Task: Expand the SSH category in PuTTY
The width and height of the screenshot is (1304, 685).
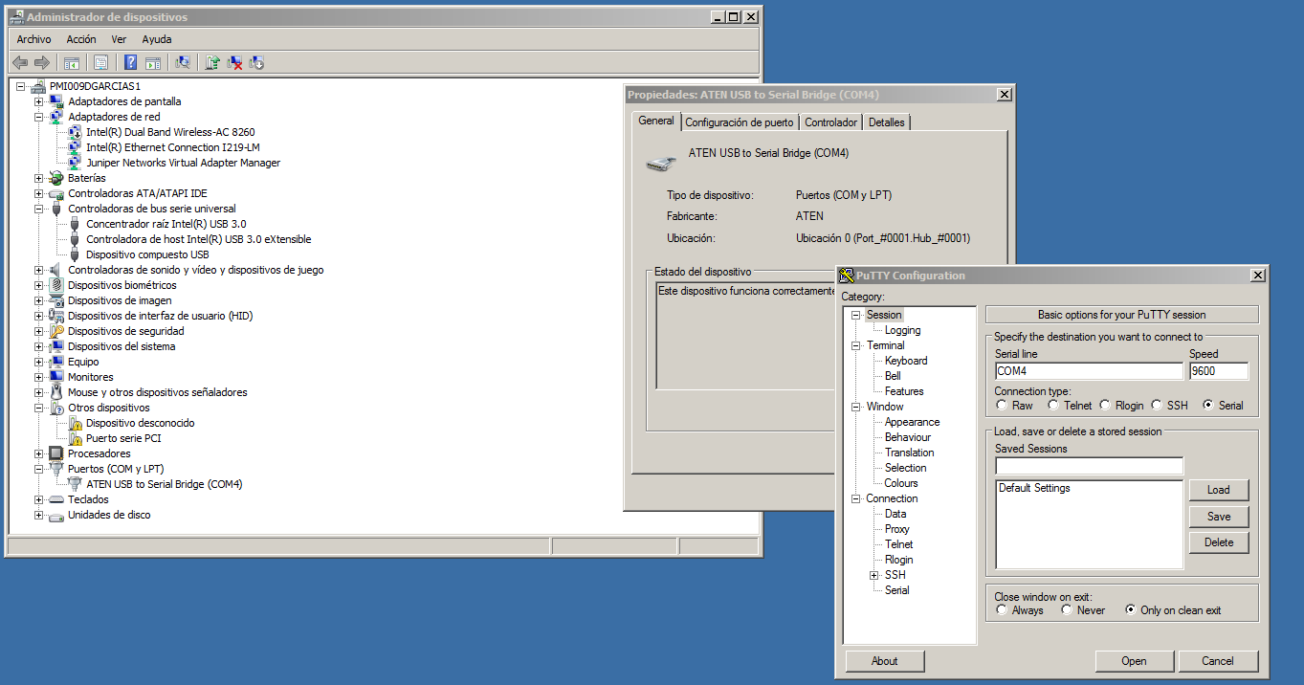Action: [872, 575]
